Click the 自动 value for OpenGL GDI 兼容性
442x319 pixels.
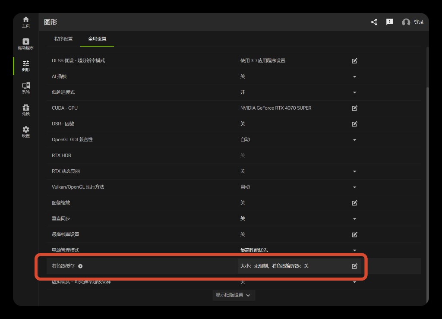click(245, 139)
